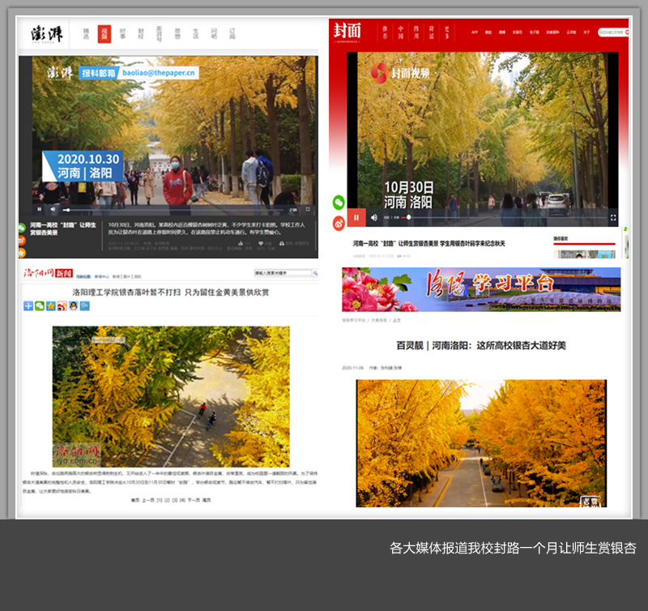Click the 洛阳学习平台 peony banner

click(481, 289)
